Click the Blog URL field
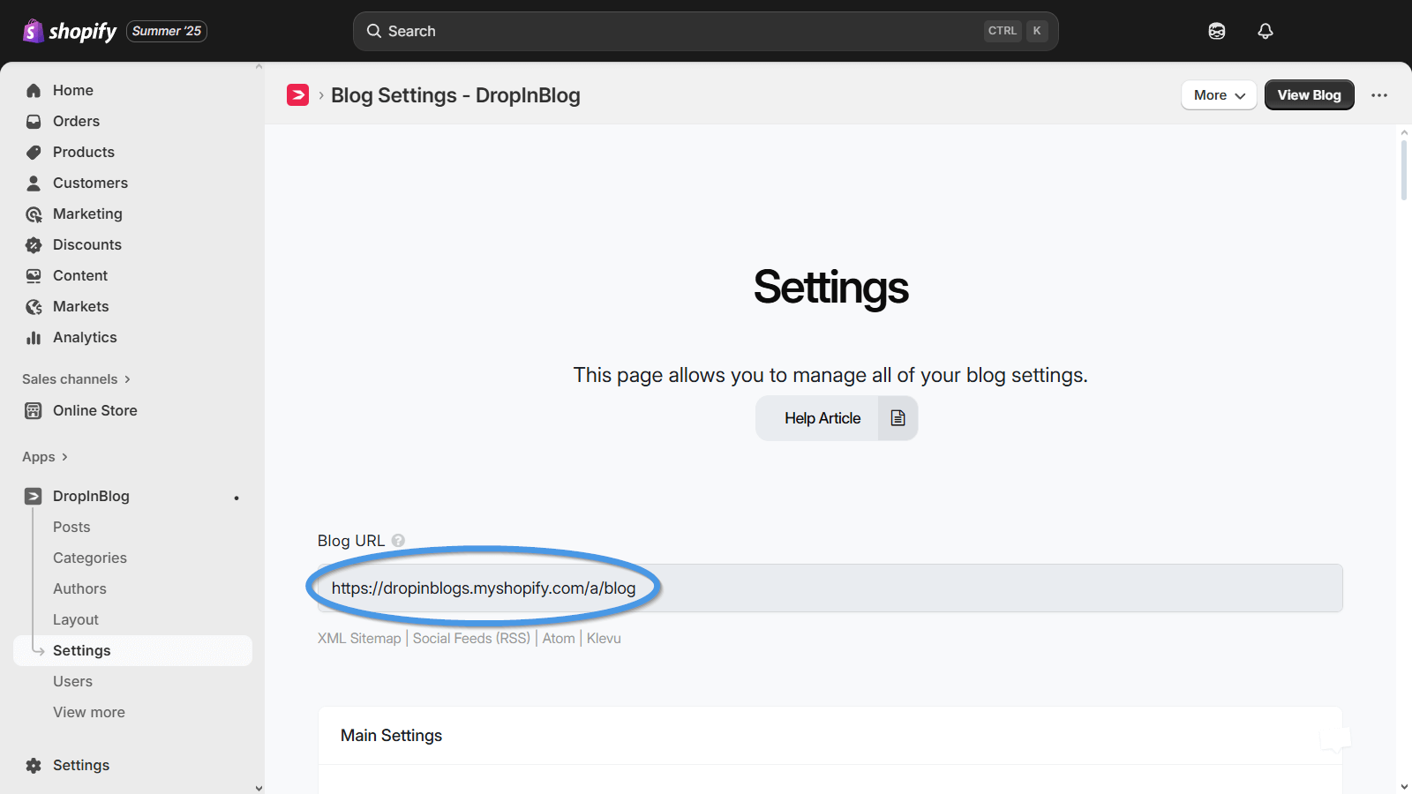The image size is (1412, 794). pyautogui.click(x=830, y=588)
